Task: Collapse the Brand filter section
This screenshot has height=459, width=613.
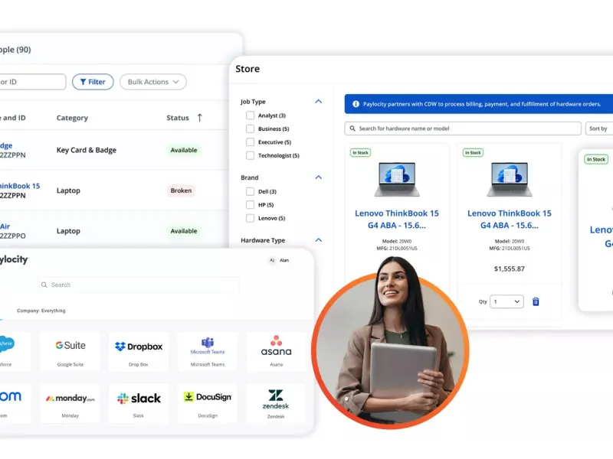Action: pos(319,177)
